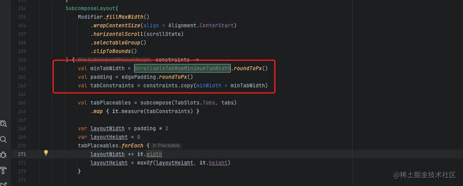463x186 pixels.
Task: Open the Run tool window icon
Action: click(3, 184)
